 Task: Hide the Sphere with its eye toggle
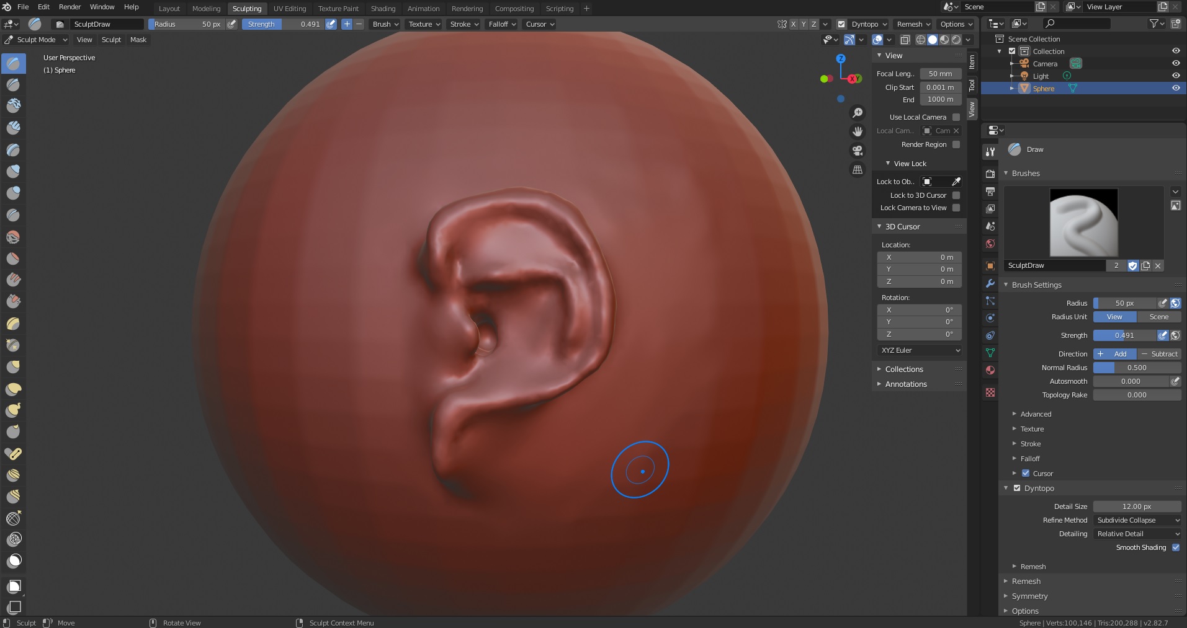coord(1176,88)
